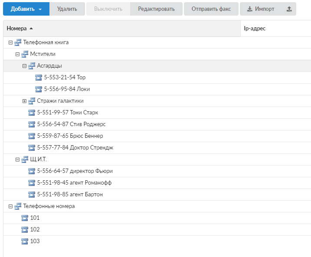
Task: Collapse the Щ.И.Т. group
Action: tap(17, 160)
